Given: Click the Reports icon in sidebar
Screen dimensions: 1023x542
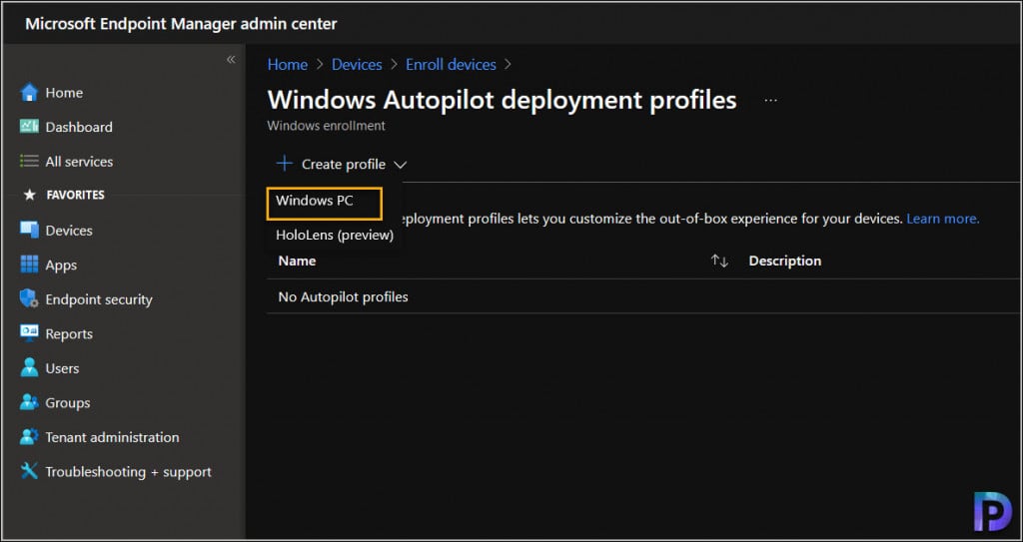Looking at the screenshot, I should [29, 333].
